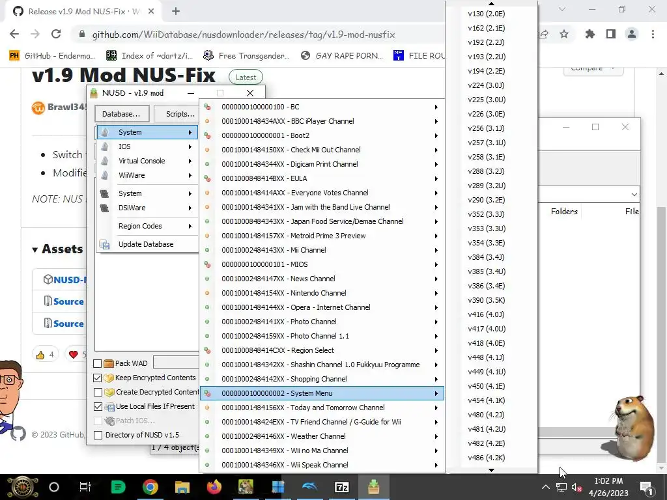Viewport: 667px width, 500px height.
Task: Open the Region Codes submenu
Action: [147, 226]
